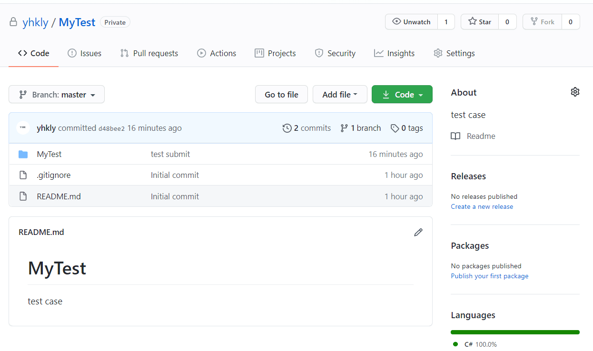593x351 pixels.
Task: Click the C# 100.0% language entry
Action: point(475,344)
